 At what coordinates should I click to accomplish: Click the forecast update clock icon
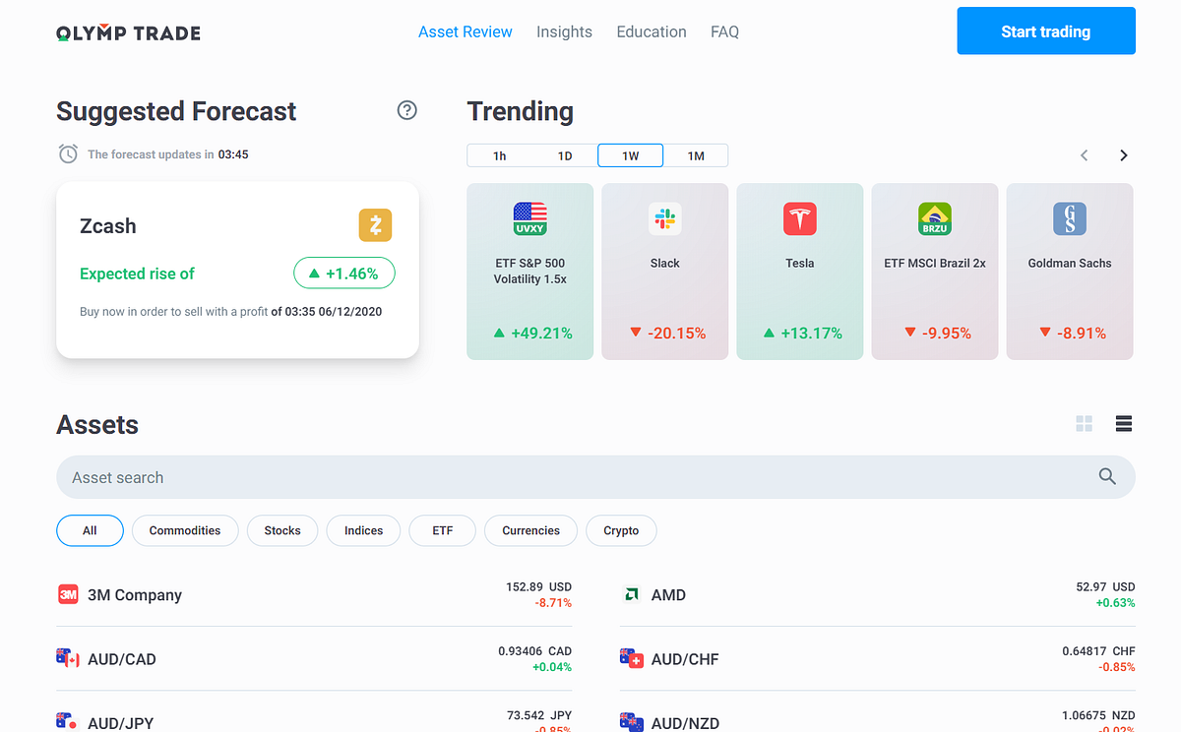pyautogui.click(x=68, y=153)
